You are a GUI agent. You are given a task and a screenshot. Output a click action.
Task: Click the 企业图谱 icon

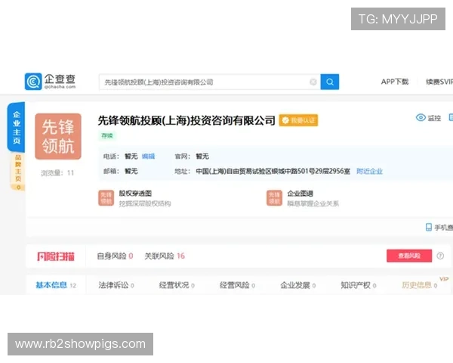[x=274, y=197]
